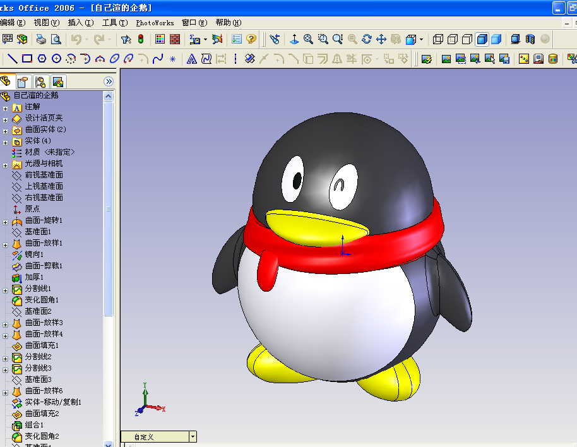Screen dimensions: 577x447
Task: Select the 实体-移动/复制1 feature
Action: [x=54, y=402]
